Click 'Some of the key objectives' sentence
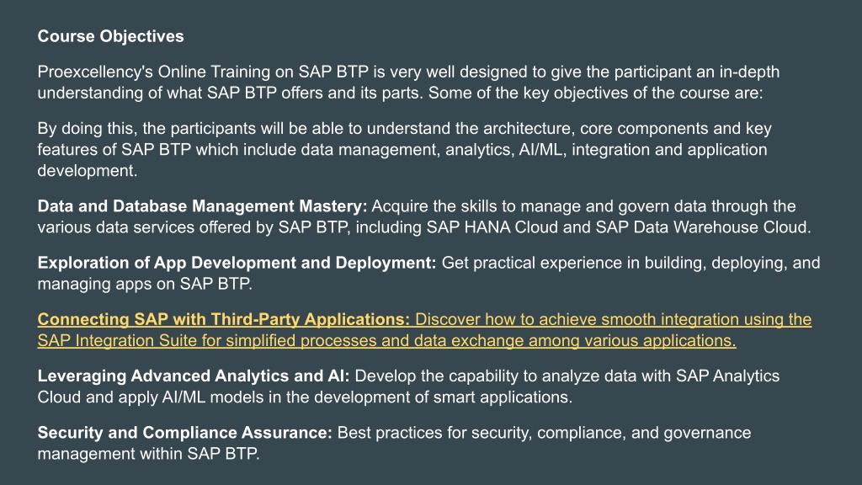862x485 pixels. pyautogui.click(x=595, y=93)
